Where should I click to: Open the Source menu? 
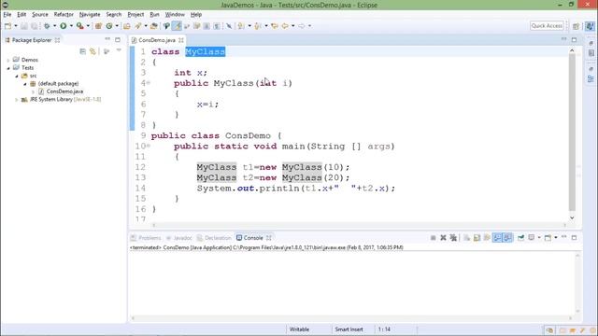click(x=39, y=15)
